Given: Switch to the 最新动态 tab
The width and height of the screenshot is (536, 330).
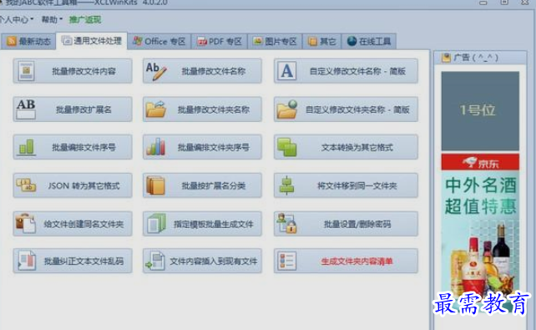Looking at the screenshot, I should 28,42.
